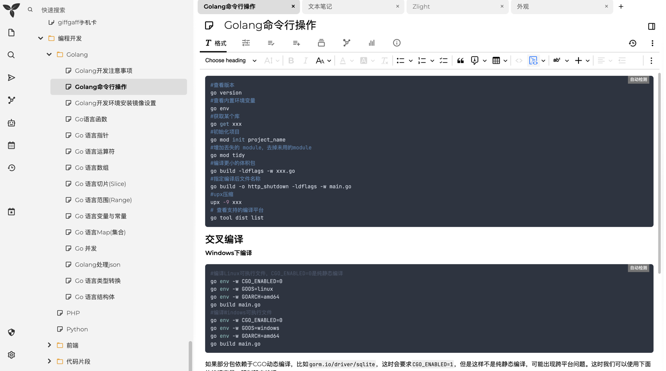Viewport: 666px width, 371px height.
Task: Open note map ribbon icon
Action: point(346,43)
